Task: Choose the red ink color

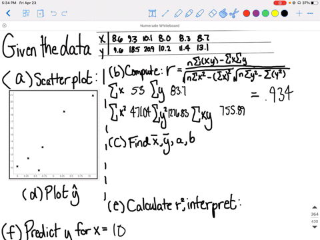Action: pyautogui.click(x=247, y=13)
